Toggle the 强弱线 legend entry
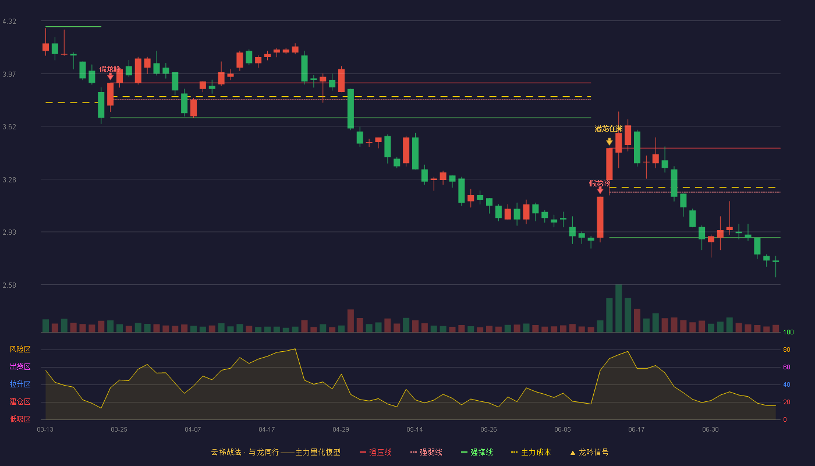The height and width of the screenshot is (466, 815). pyautogui.click(x=426, y=452)
